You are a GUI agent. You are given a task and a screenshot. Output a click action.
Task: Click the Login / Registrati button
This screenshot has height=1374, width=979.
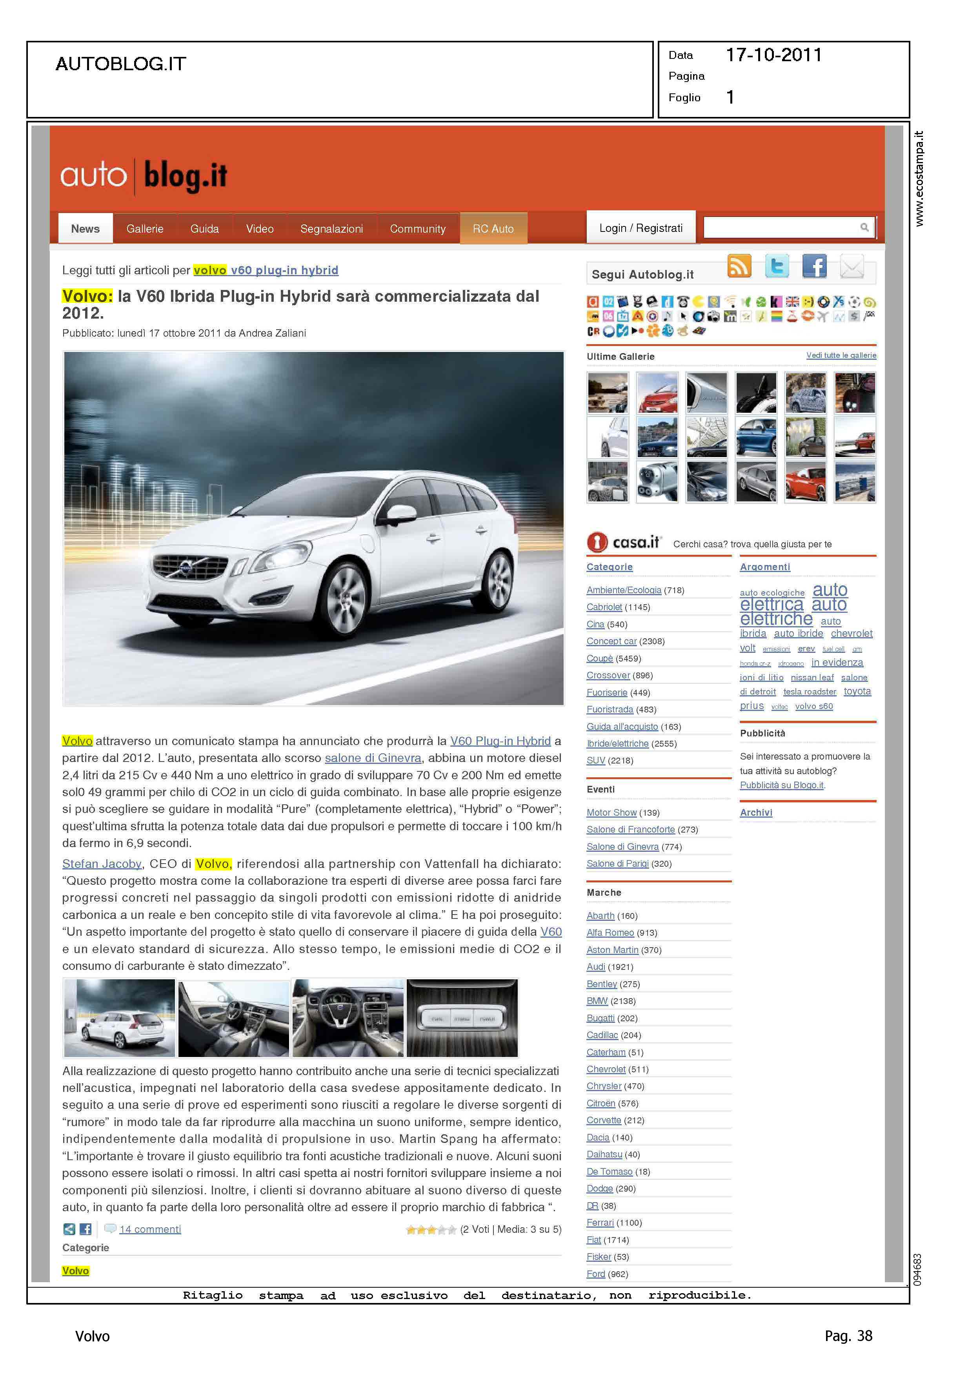[641, 228]
